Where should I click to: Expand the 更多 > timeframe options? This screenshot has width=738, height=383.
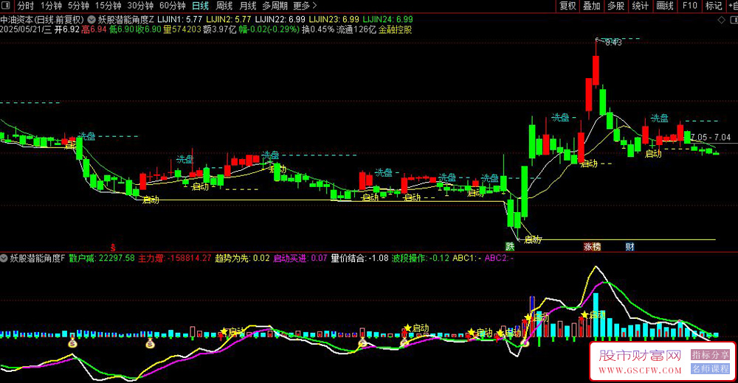tap(305, 6)
